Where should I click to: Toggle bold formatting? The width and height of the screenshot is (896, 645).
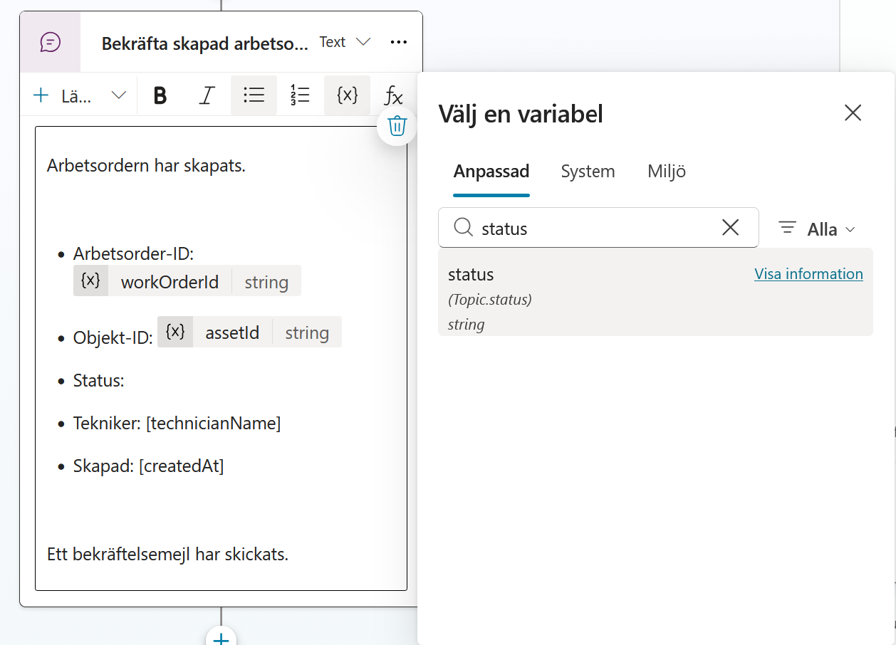click(160, 95)
